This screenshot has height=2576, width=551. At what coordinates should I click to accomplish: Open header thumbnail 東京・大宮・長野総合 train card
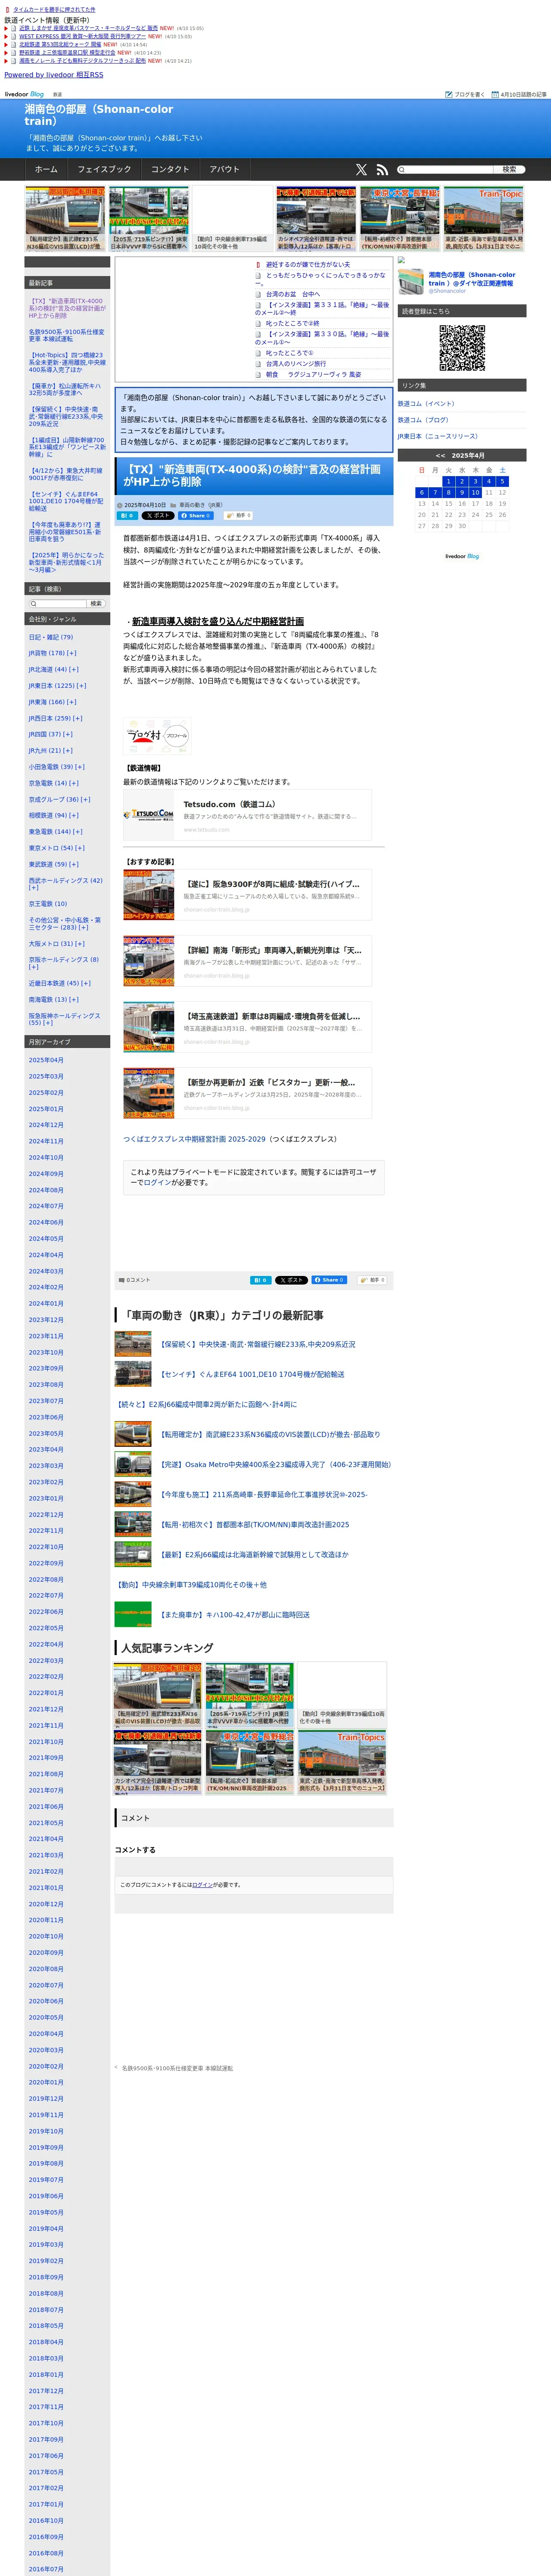click(399, 219)
